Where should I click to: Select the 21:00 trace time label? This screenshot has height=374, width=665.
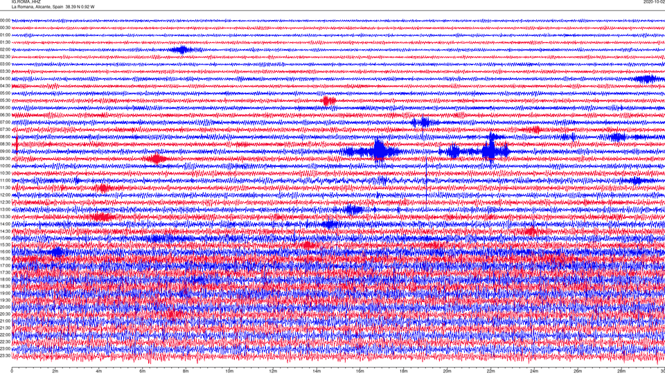point(5,321)
